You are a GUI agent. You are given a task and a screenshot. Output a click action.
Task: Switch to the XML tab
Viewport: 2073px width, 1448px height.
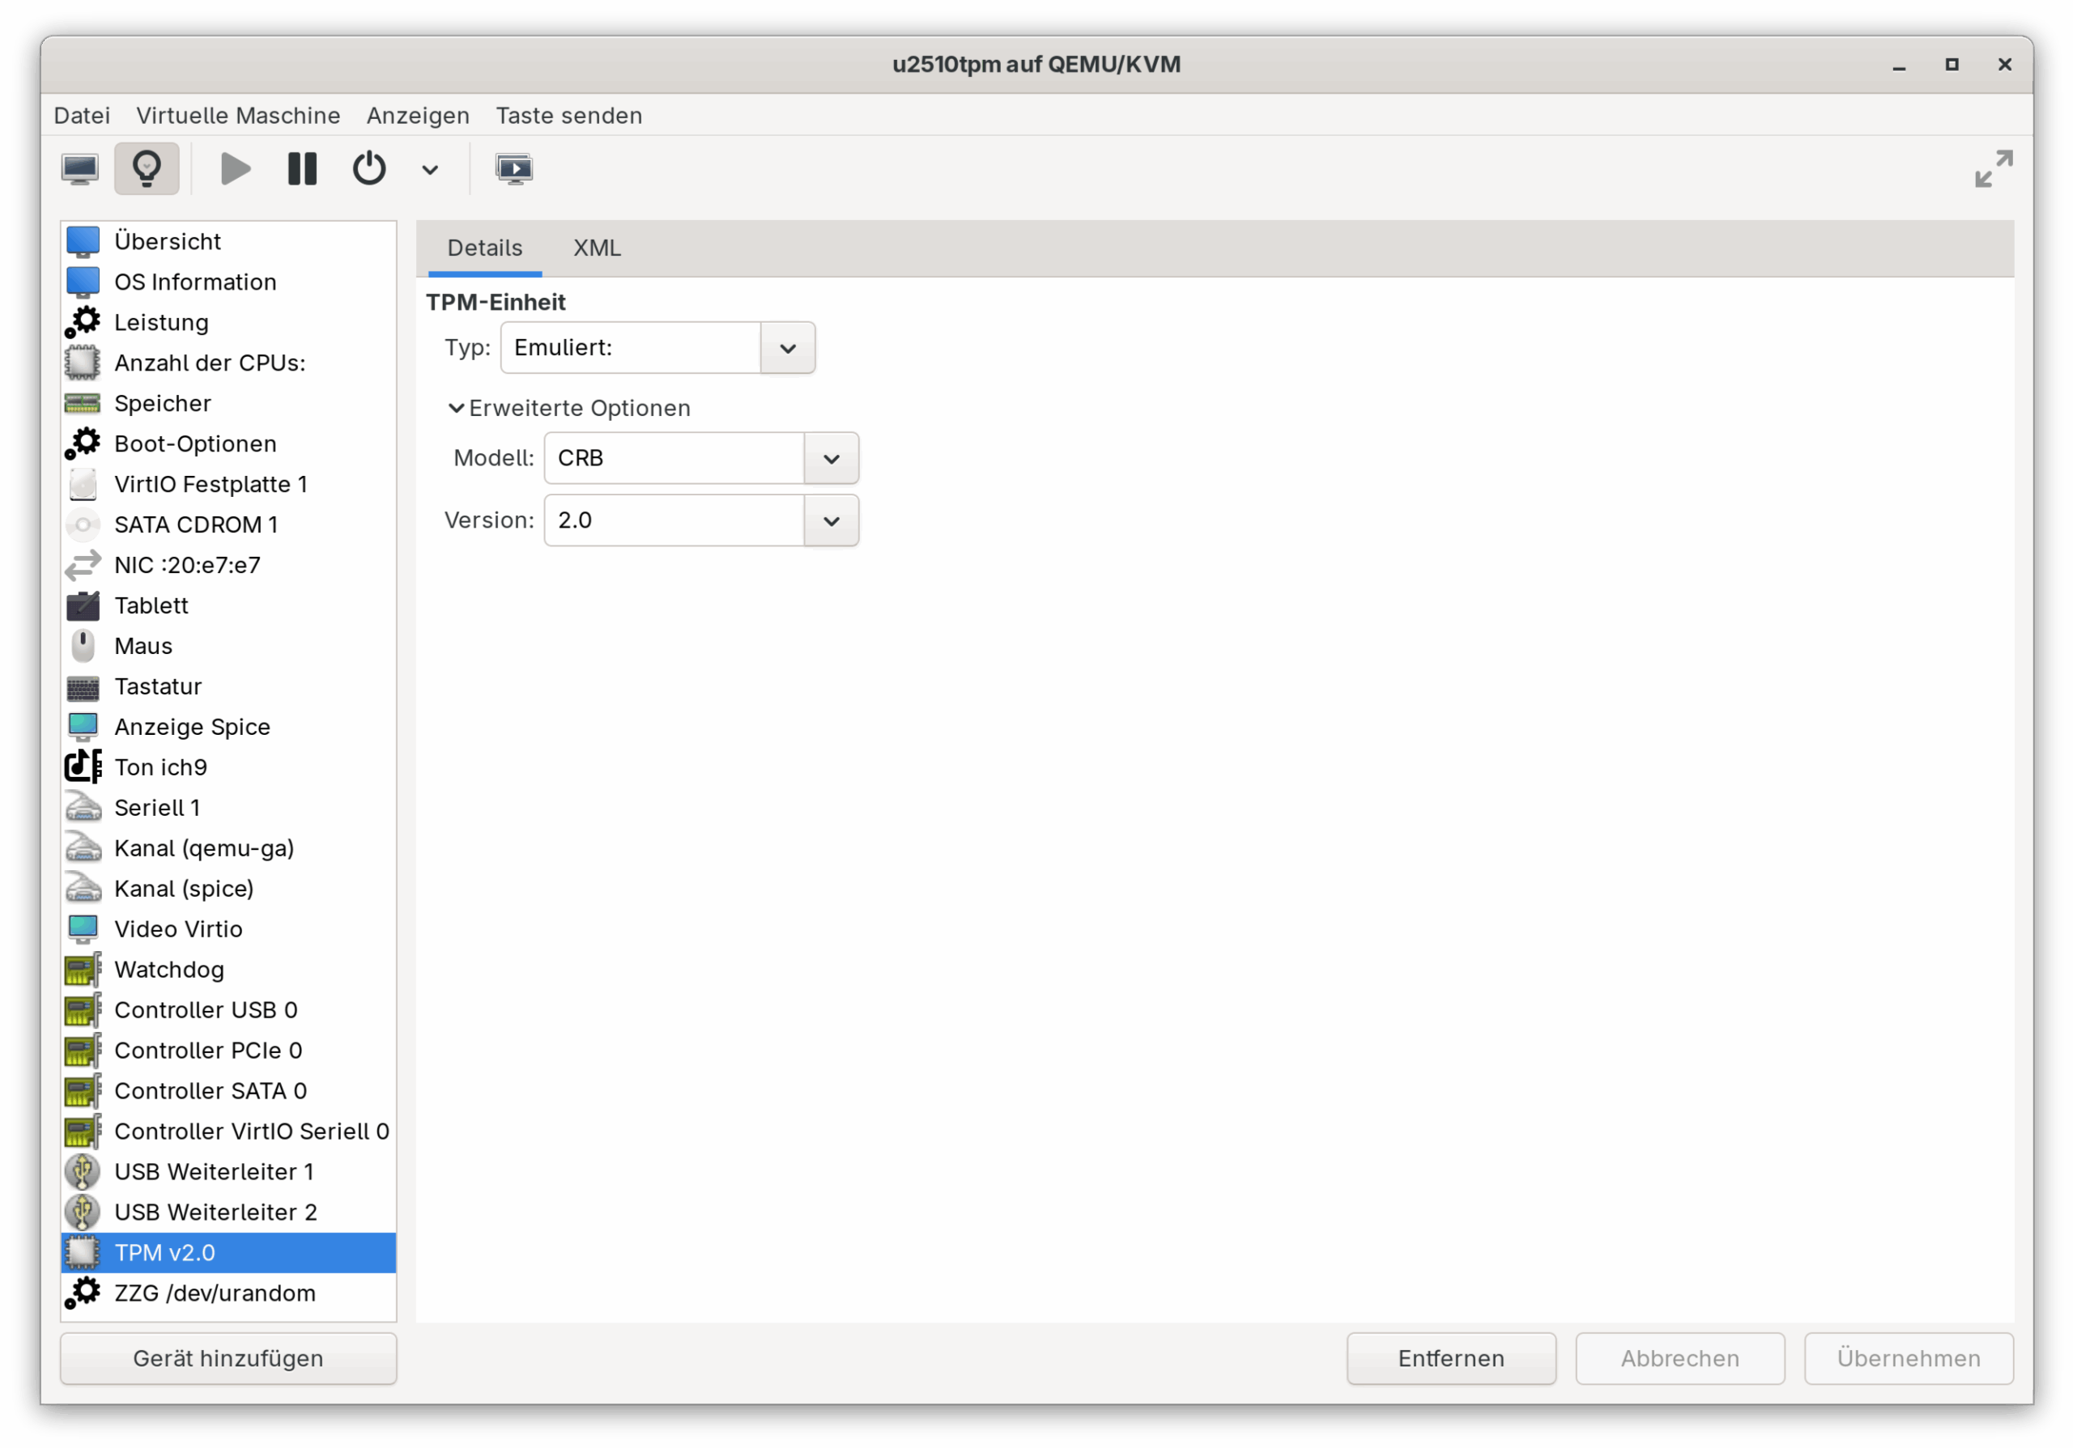coord(597,248)
